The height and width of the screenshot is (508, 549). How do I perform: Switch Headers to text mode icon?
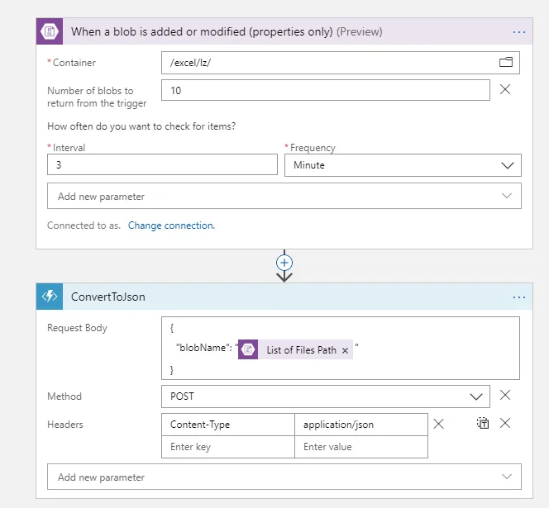[x=483, y=424]
